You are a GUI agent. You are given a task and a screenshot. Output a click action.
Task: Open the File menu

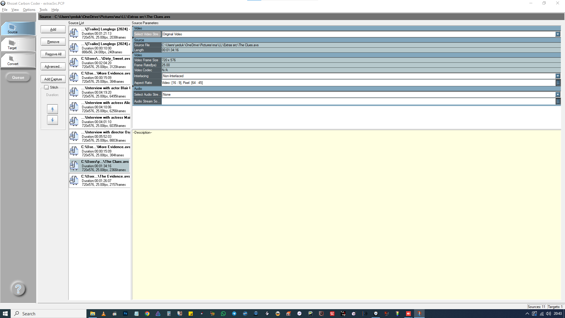5,10
